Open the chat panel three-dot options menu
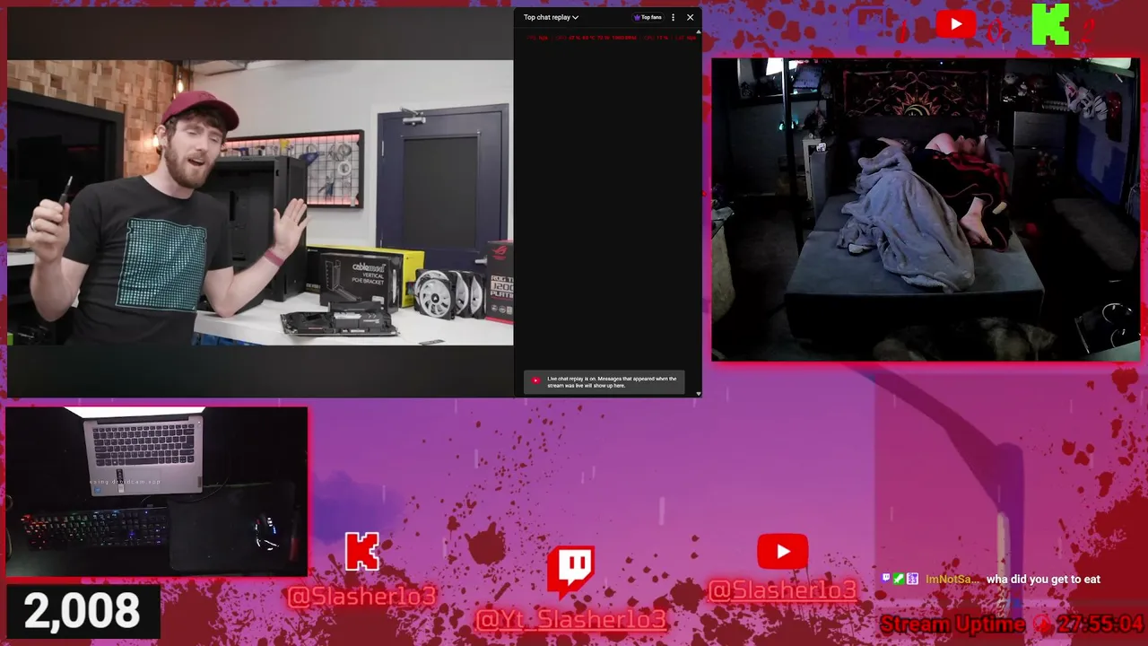The height and width of the screenshot is (646, 1148). 673,17
